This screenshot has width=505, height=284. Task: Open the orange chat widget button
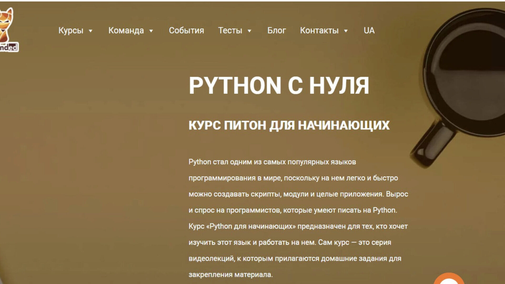point(449,280)
